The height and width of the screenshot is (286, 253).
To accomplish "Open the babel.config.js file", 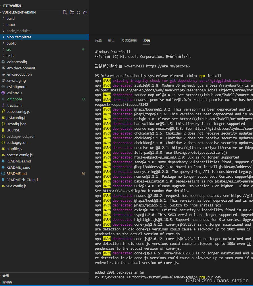I will [18, 111].
